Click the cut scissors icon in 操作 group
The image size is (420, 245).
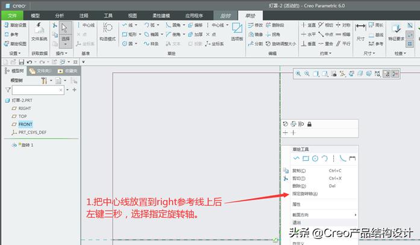tap(55, 25)
